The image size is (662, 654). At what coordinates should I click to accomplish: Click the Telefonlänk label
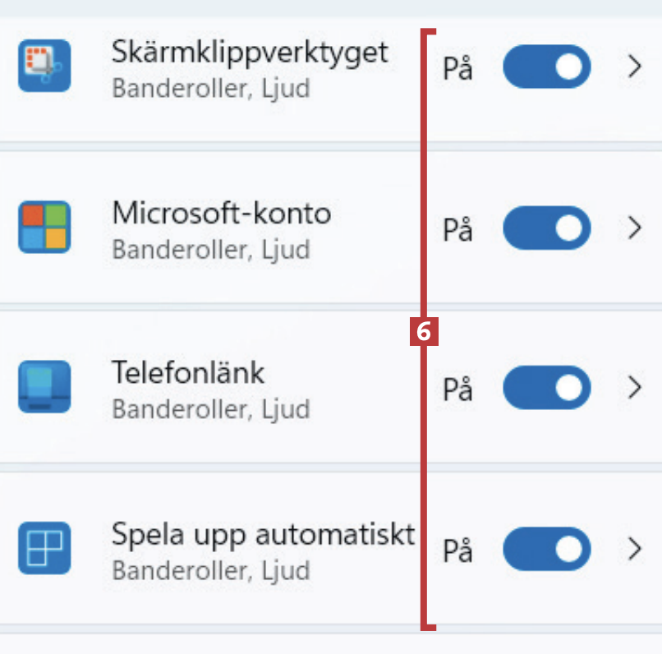click(x=188, y=374)
